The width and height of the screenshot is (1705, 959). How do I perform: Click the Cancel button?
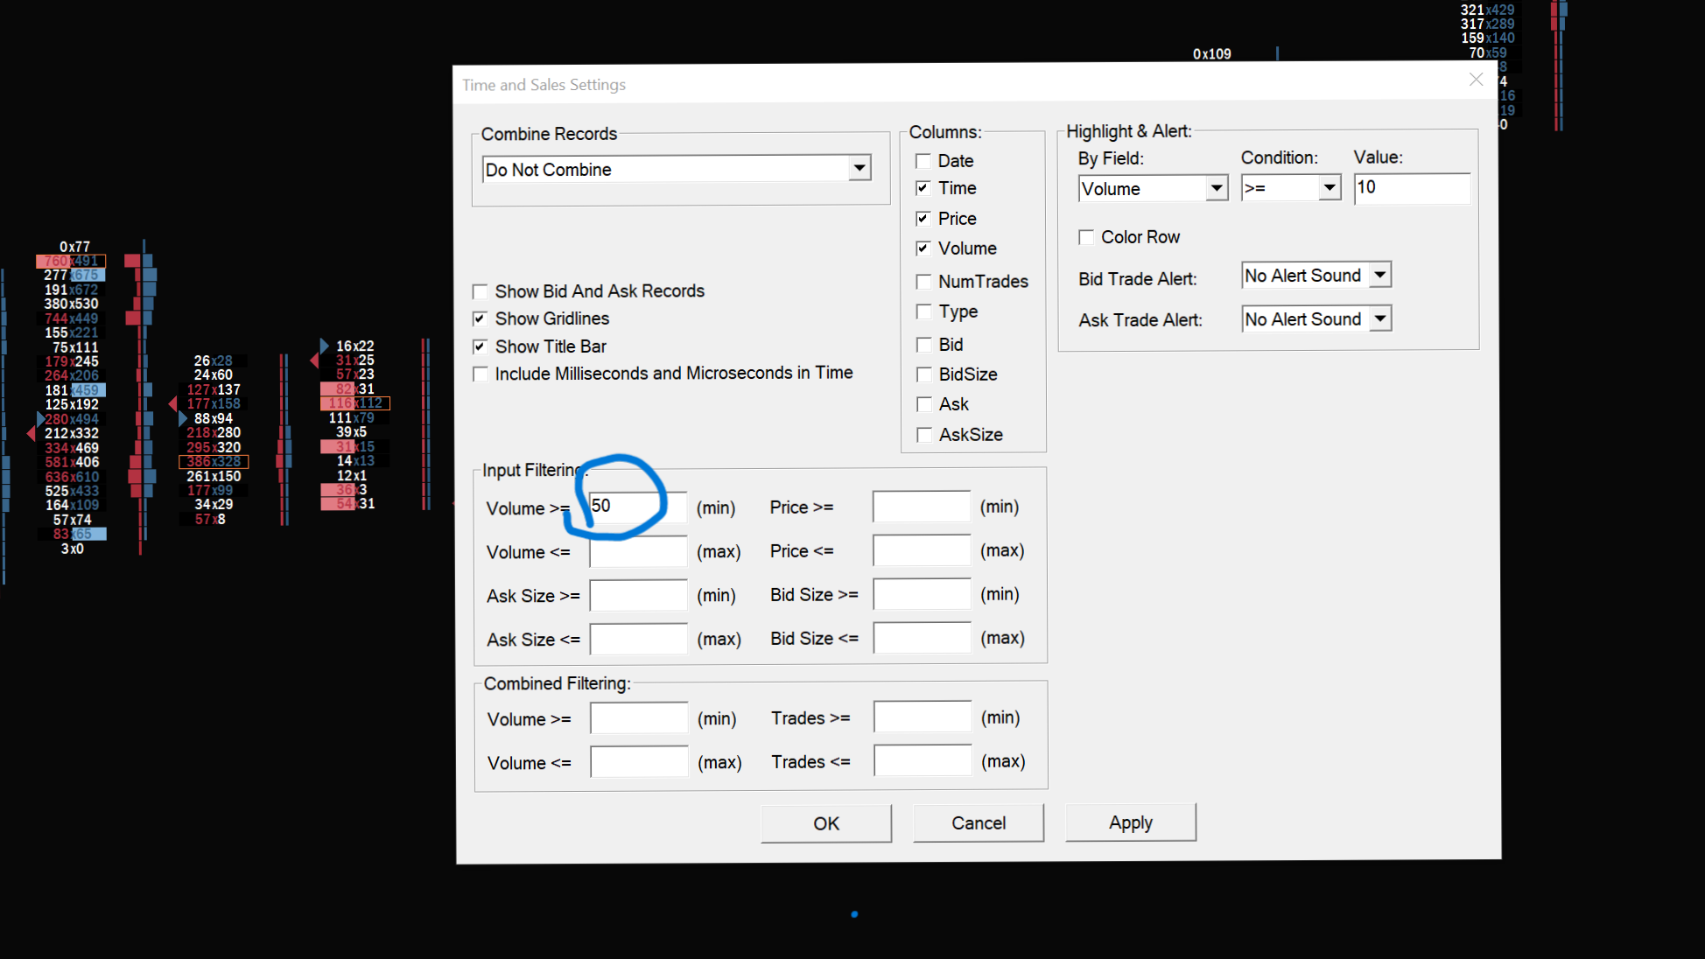(978, 823)
